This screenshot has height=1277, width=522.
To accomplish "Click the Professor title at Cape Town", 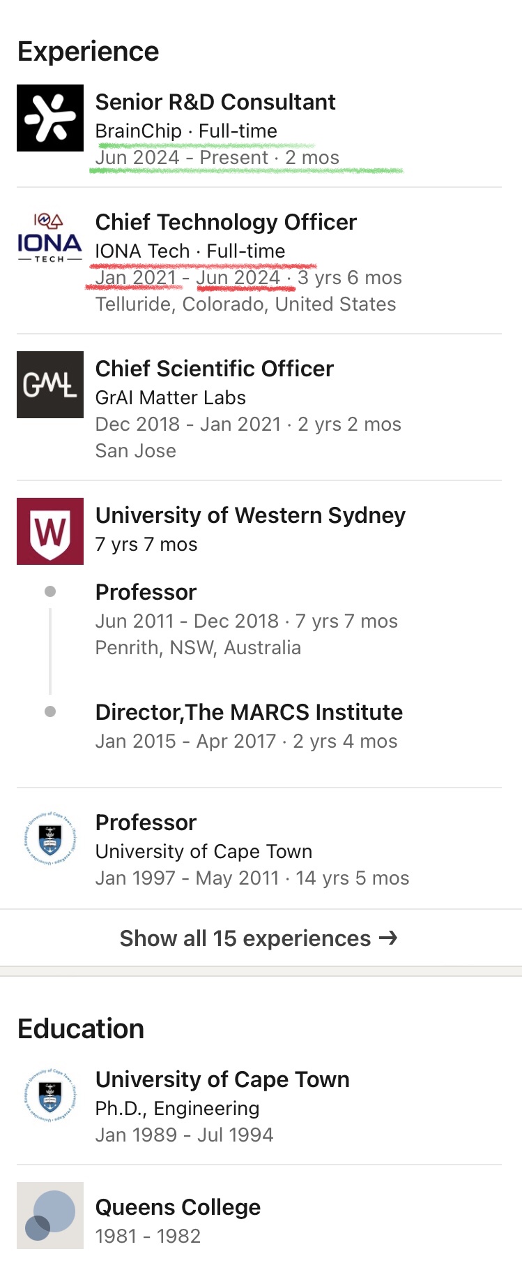I will click(x=146, y=822).
